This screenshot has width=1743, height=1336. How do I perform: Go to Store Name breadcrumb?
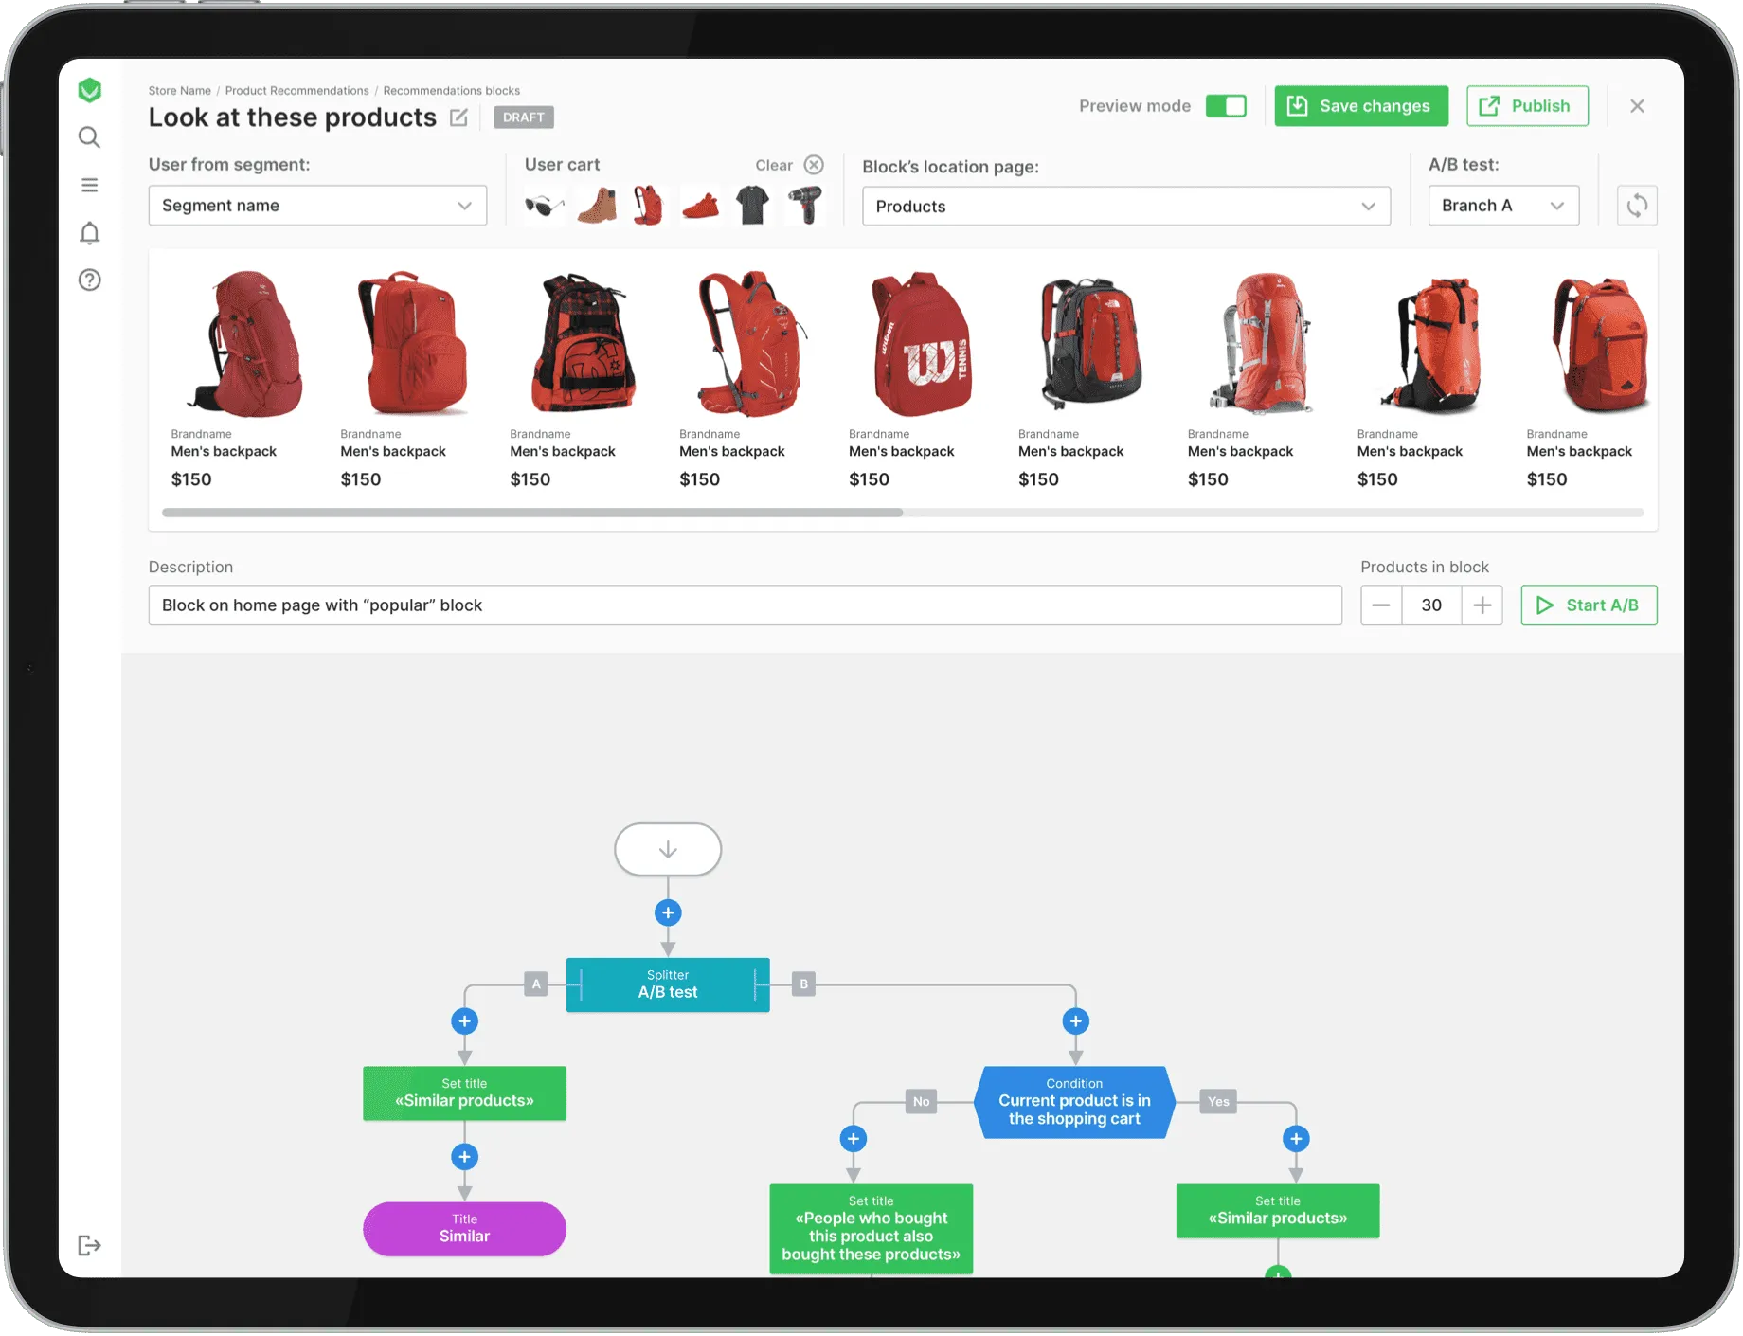(x=179, y=91)
